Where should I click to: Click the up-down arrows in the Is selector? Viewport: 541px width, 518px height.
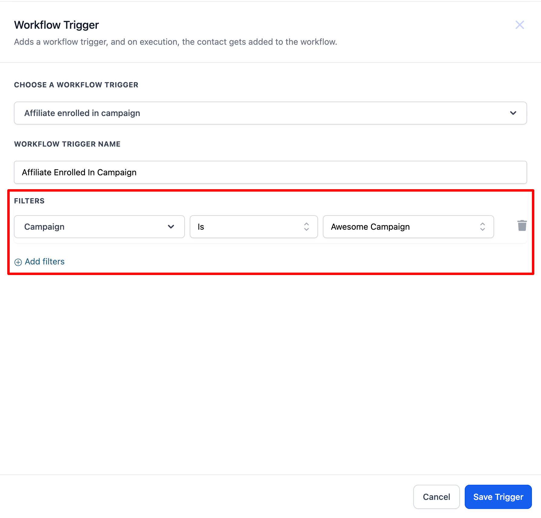pyautogui.click(x=306, y=227)
